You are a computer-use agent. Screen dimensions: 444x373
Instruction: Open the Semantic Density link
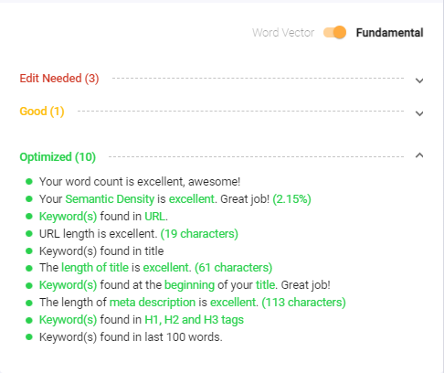click(110, 199)
